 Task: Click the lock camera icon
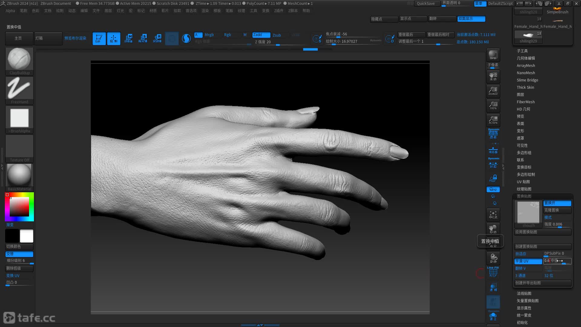pyautogui.click(x=493, y=178)
